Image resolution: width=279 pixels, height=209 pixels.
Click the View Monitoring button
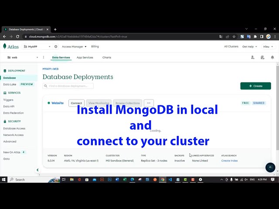pyautogui.click(x=99, y=103)
